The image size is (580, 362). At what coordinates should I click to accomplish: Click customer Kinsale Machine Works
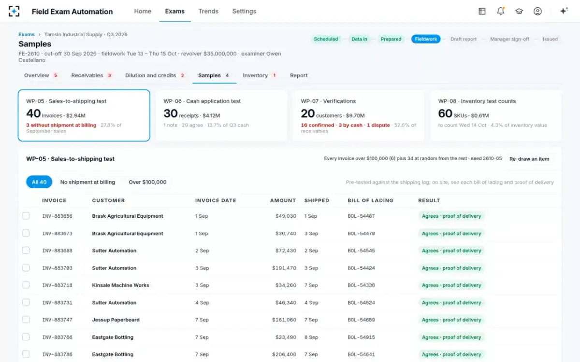coord(120,285)
